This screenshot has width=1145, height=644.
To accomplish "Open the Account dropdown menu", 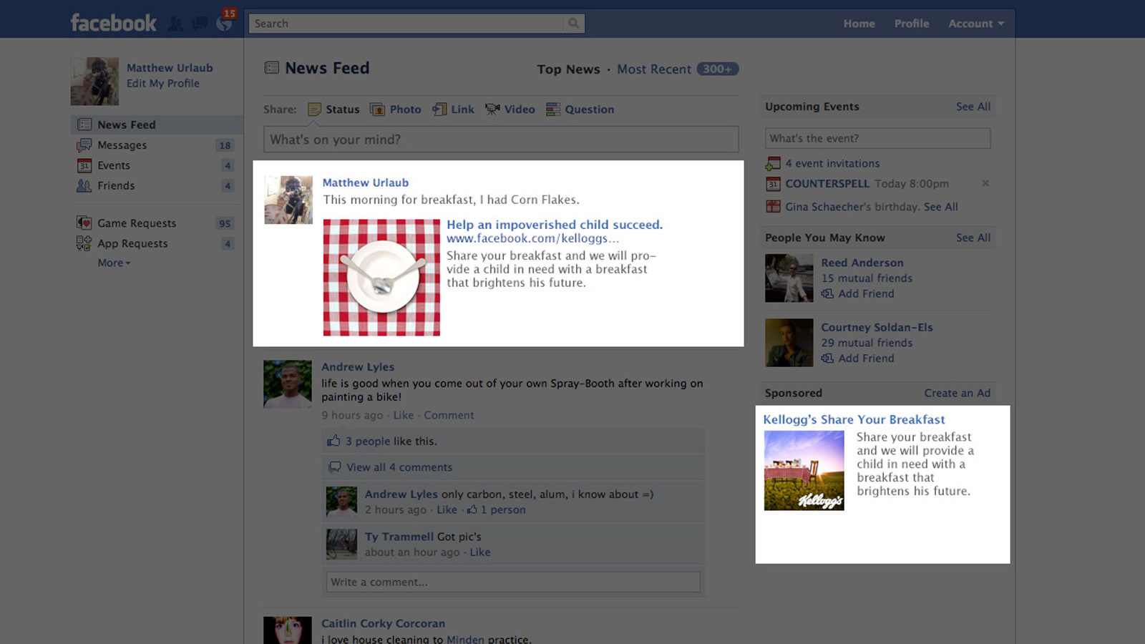I will [x=976, y=24].
